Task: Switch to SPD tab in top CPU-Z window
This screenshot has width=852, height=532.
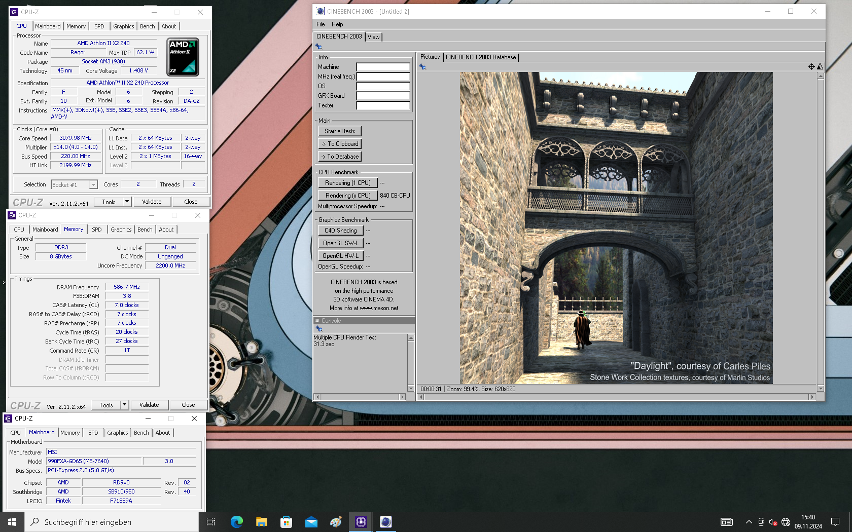Action: tap(99, 26)
